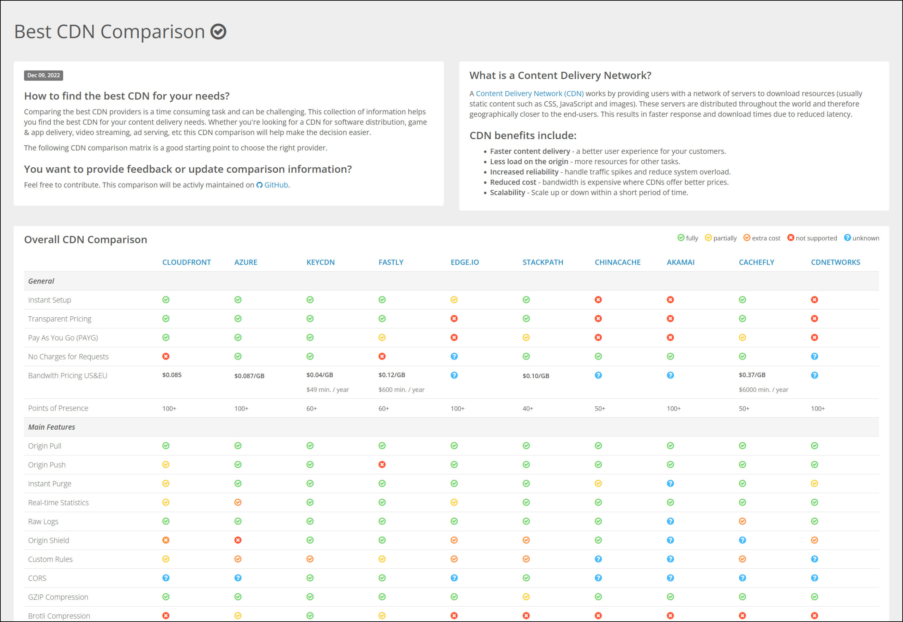903x622 pixels.
Task: Click No Charges for Requests unknown icon for EDGE.IO
Action: [x=454, y=356]
